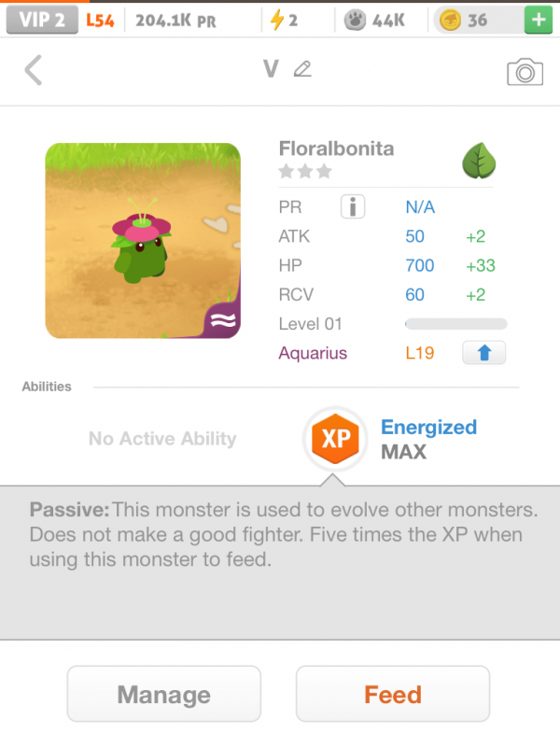Image resolution: width=560 pixels, height=747 pixels.
Task: Open the camera screenshot icon
Action: pyautogui.click(x=525, y=72)
